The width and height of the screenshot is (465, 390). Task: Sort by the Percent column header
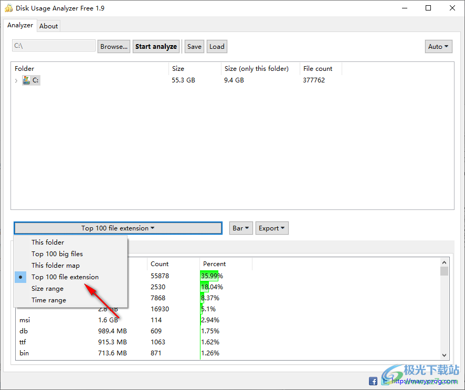[226, 264]
